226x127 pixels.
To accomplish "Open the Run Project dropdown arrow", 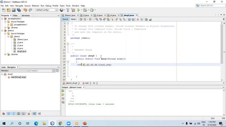I will tap(82, 10).
